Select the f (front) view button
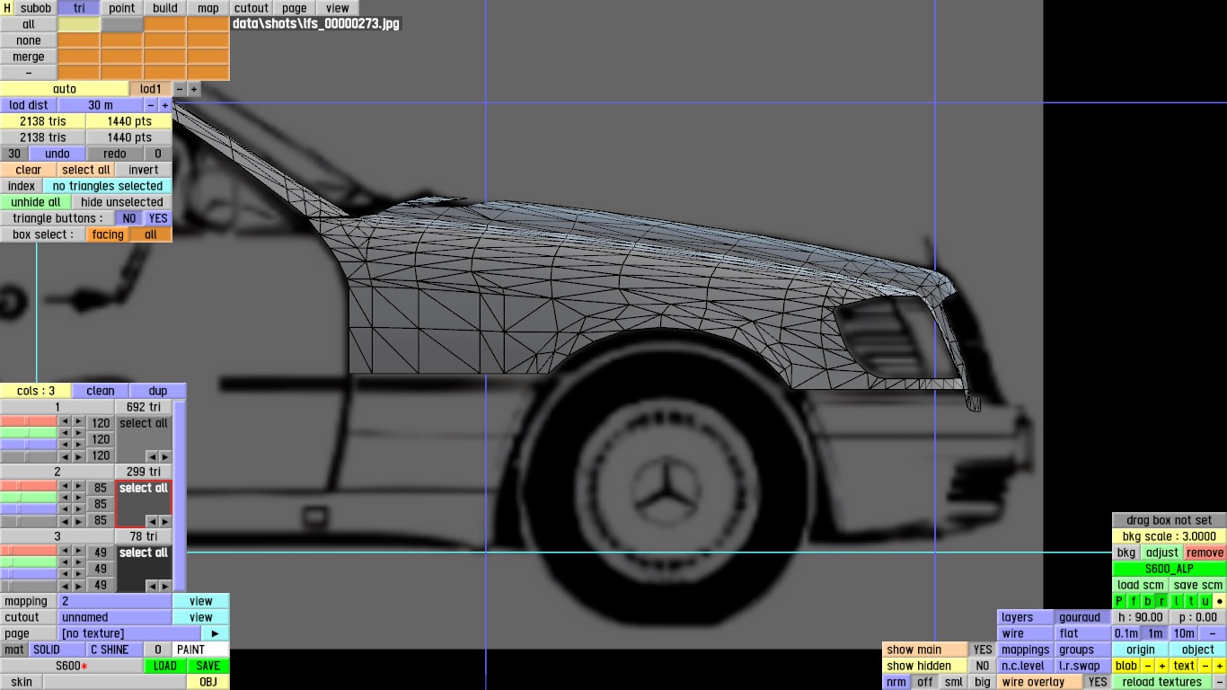1227x690 pixels. click(x=1134, y=601)
